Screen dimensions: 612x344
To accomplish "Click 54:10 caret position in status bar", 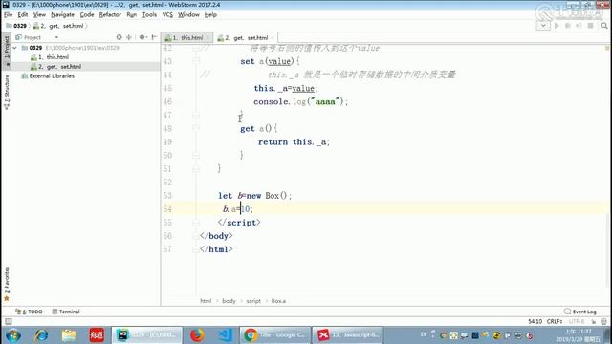I will click(x=535, y=321).
